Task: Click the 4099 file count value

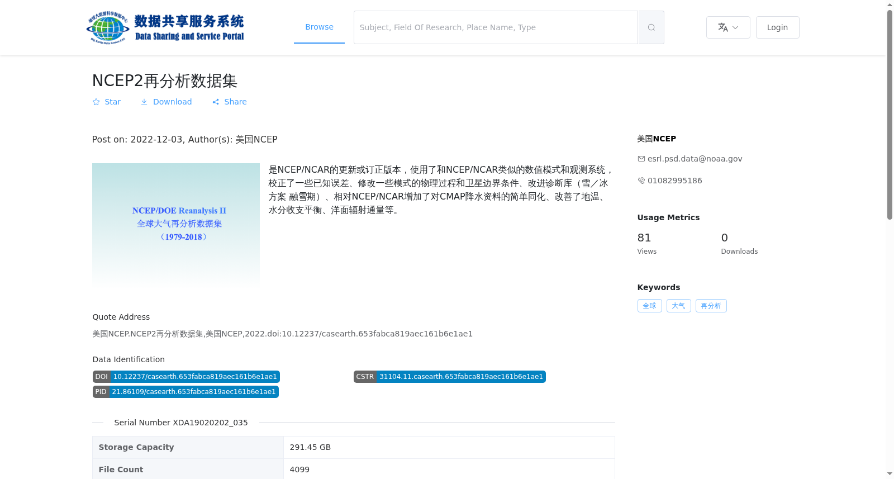Action: click(x=299, y=469)
